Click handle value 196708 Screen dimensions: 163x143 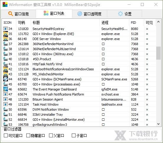coord(23,125)
